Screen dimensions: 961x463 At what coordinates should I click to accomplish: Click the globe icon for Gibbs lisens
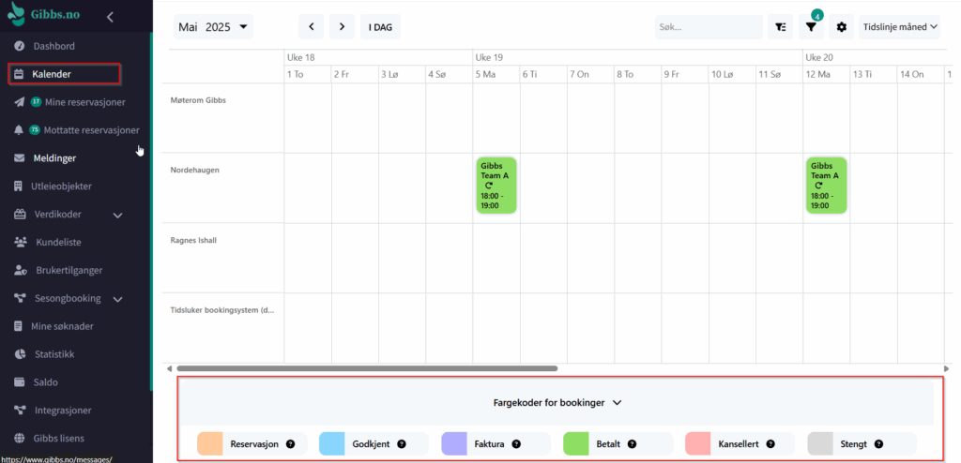pyautogui.click(x=20, y=439)
